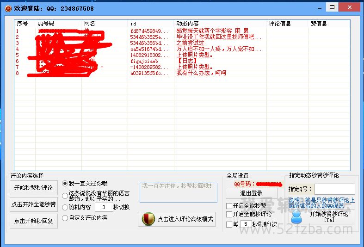
Task: Click the blue user avatar icon
Action: pyautogui.click(x=296, y=217)
